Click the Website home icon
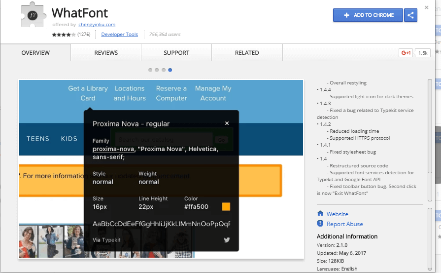 pos(320,214)
